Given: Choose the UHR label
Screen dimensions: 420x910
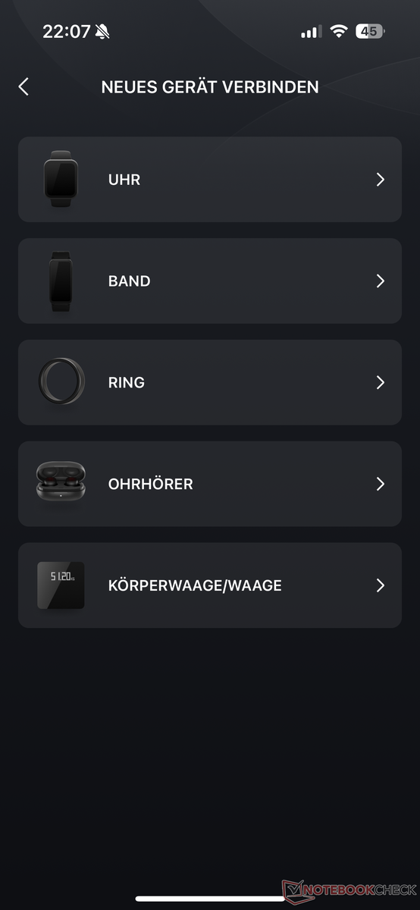Looking at the screenshot, I should 124,180.
